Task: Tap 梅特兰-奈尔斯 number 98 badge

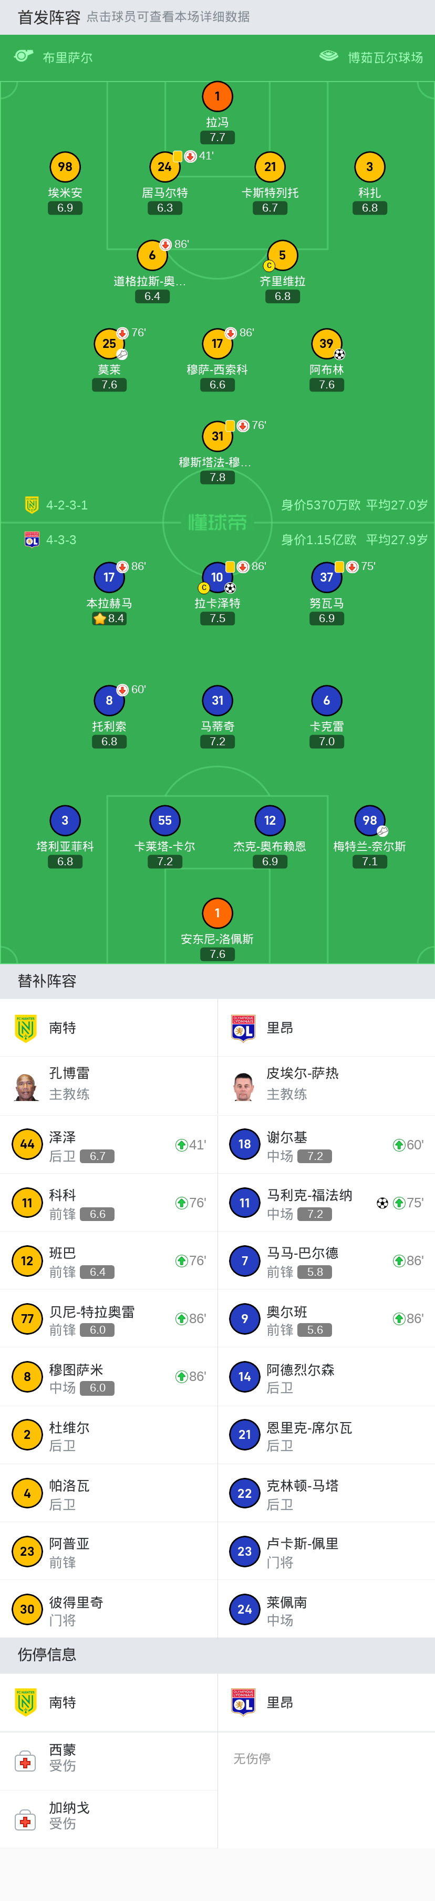Action: tap(369, 821)
